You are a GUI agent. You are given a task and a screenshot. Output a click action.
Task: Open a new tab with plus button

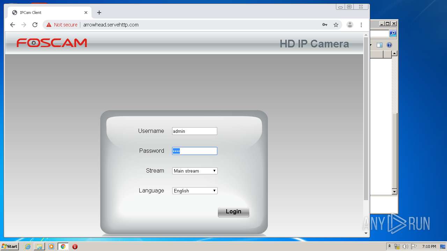point(99,13)
